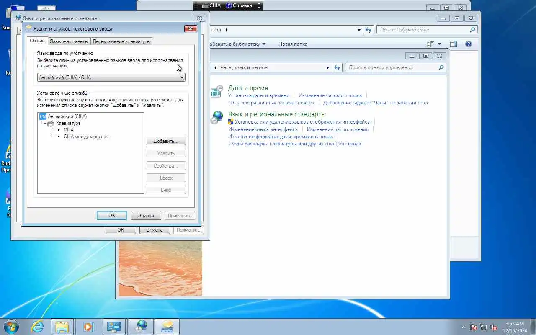This screenshot has width=536, height=335.
Task: Refresh control panel address bar
Action: [337, 67]
